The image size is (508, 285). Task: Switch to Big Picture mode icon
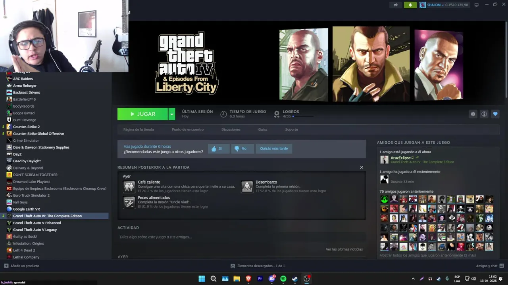coord(476,5)
